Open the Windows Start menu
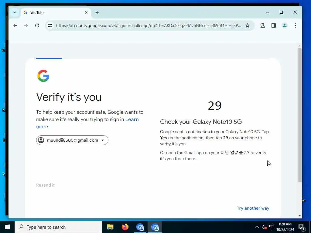Screen dimensions: 311x233 (7, 227)
